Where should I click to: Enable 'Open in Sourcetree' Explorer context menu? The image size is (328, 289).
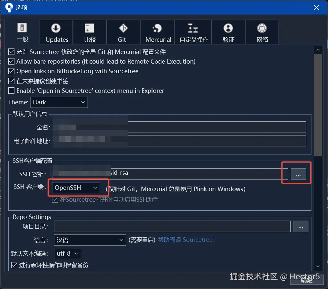[x=11, y=91]
